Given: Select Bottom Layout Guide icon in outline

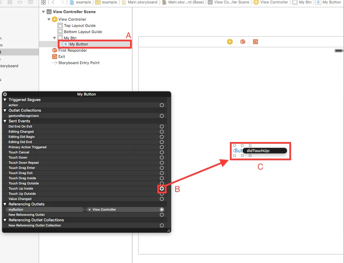Looking at the screenshot, I should coord(60,31).
